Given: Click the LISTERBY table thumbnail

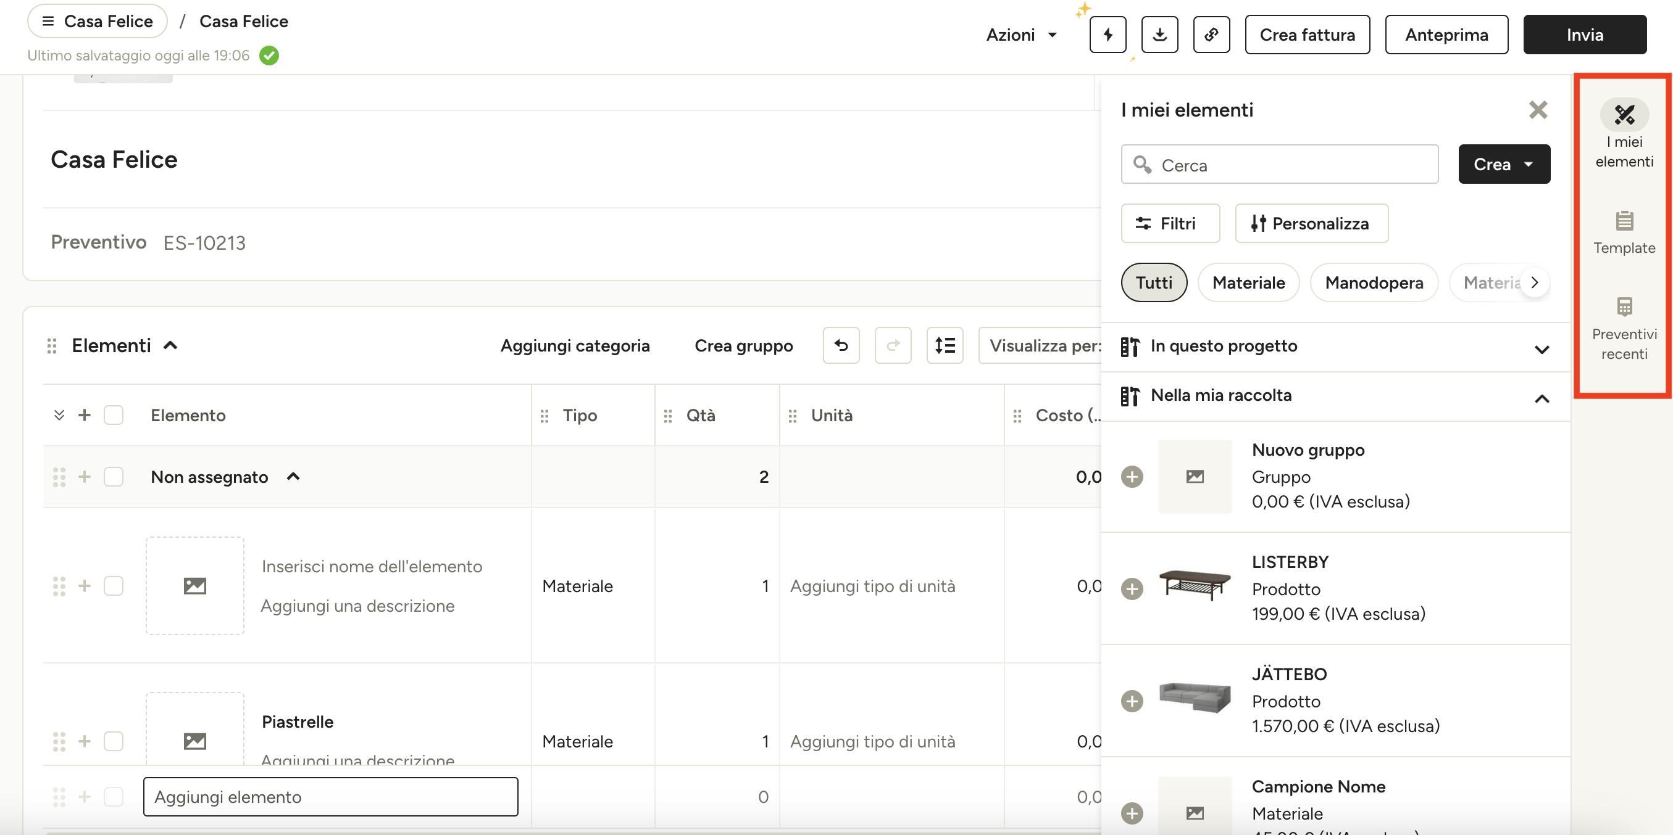Looking at the screenshot, I should 1195,586.
